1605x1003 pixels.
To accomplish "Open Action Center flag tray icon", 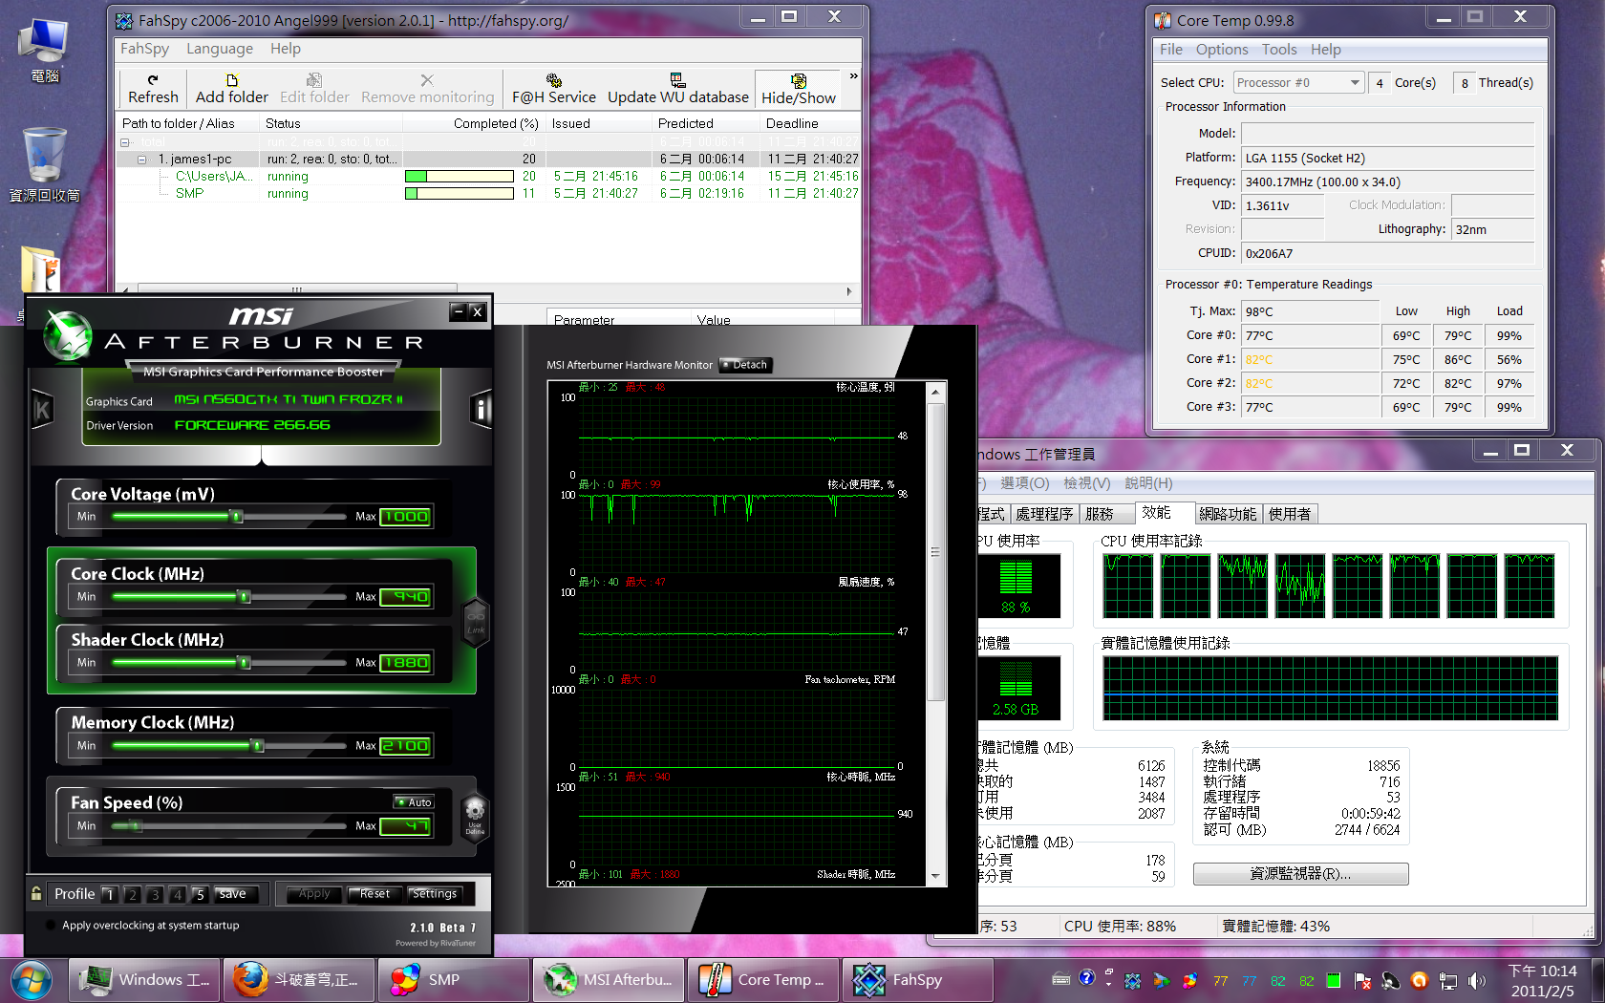I will (x=1363, y=980).
